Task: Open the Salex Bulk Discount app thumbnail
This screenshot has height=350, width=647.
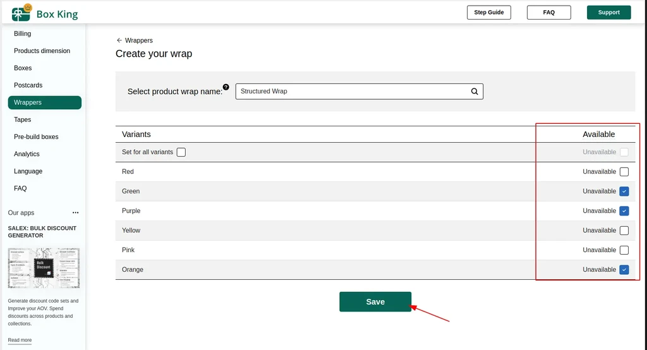Action: coord(44,268)
